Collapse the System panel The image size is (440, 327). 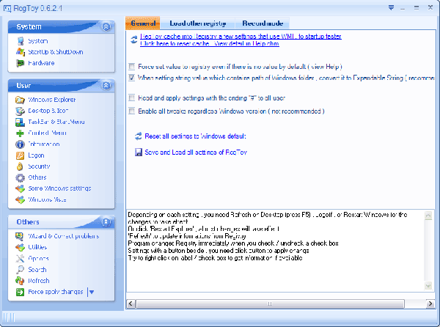point(106,27)
